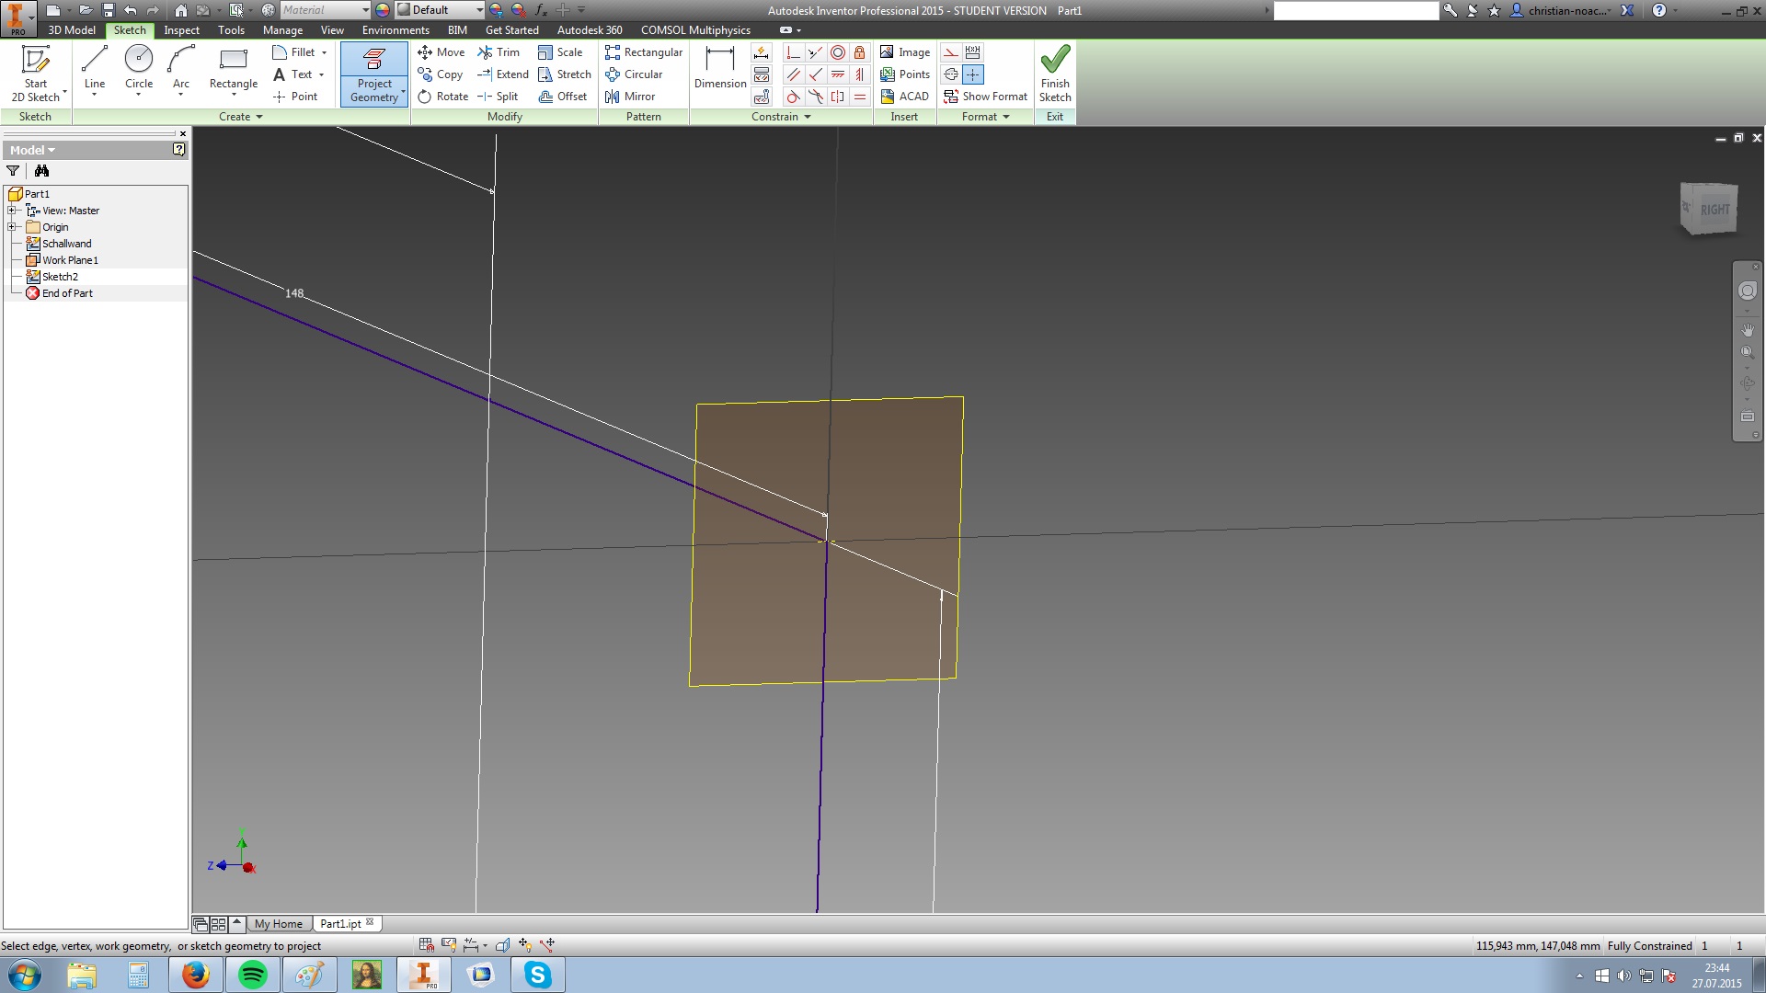
Task: Toggle the Centerline format button
Action: click(x=951, y=74)
